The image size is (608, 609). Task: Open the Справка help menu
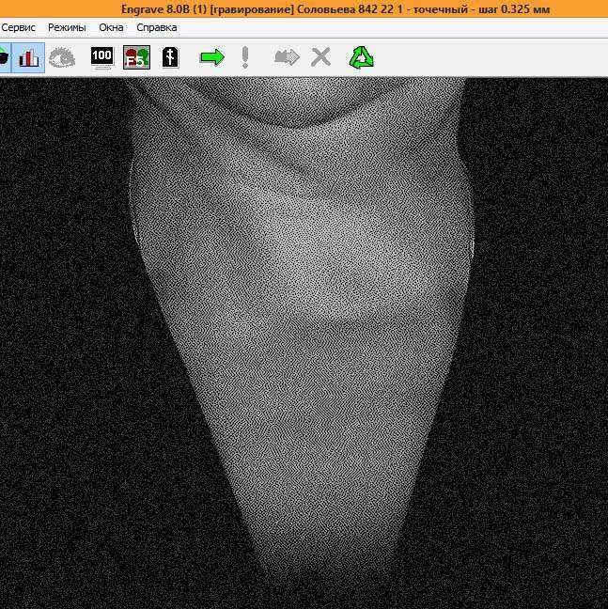tap(156, 28)
